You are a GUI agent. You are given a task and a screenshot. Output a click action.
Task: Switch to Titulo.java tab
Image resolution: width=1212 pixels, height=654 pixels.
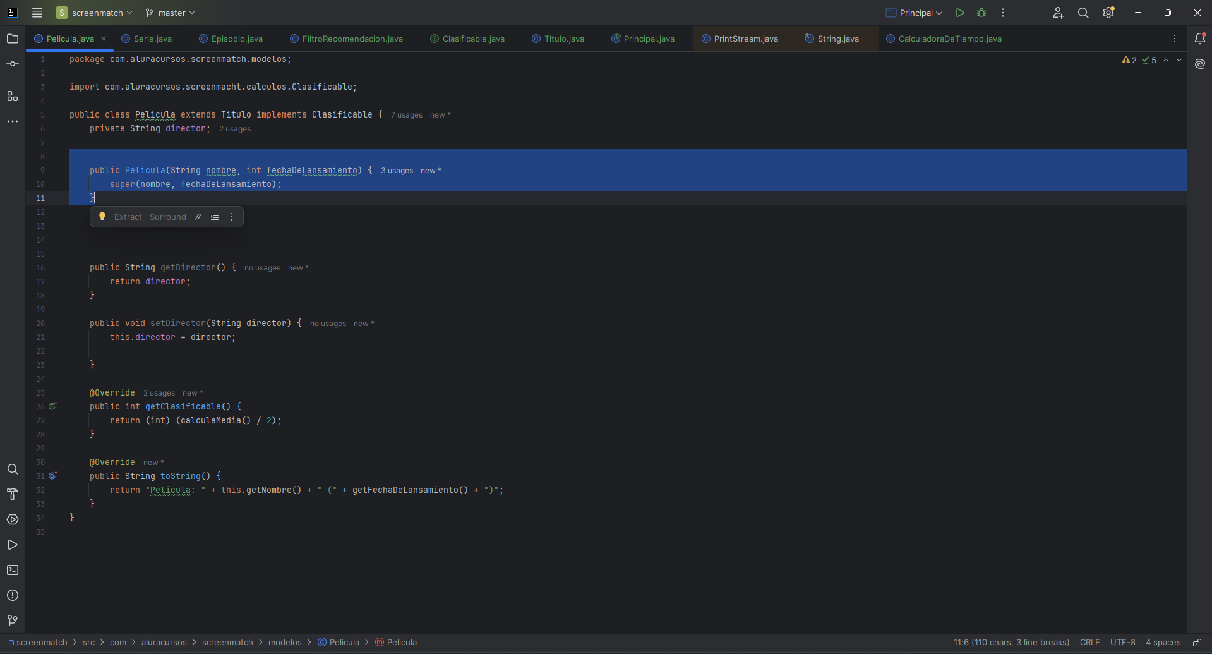point(564,39)
